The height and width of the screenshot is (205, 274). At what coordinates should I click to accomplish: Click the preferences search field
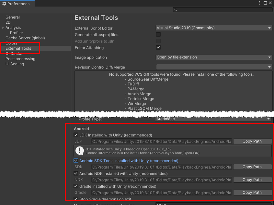(223, 10)
